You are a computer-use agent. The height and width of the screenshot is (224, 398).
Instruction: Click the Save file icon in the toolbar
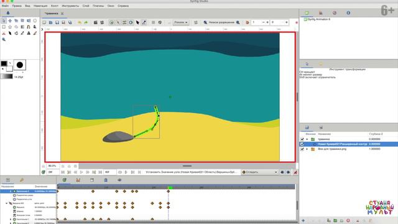(x=57, y=22)
